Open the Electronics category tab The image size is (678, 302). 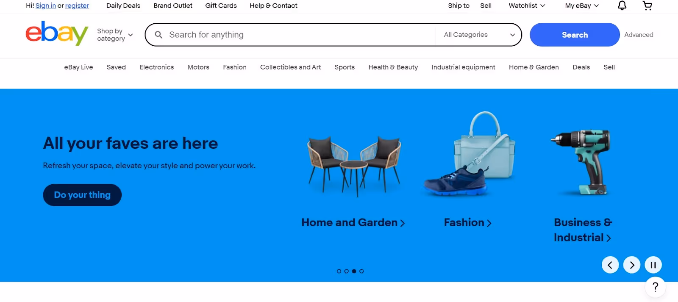[x=157, y=67]
